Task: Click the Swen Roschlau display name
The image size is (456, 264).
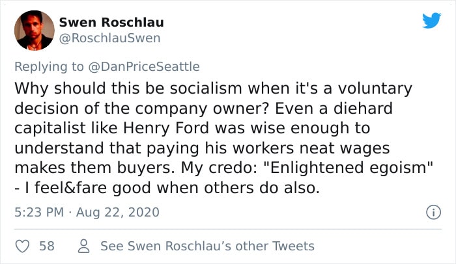Action: click(x=111, y=22)
